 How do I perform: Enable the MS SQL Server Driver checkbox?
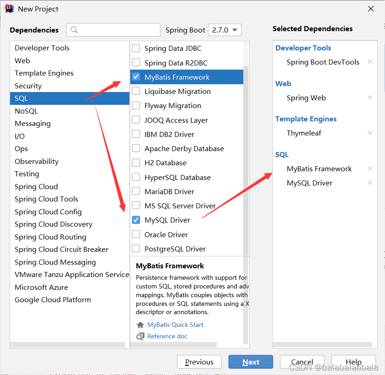(x=136, y=206)
